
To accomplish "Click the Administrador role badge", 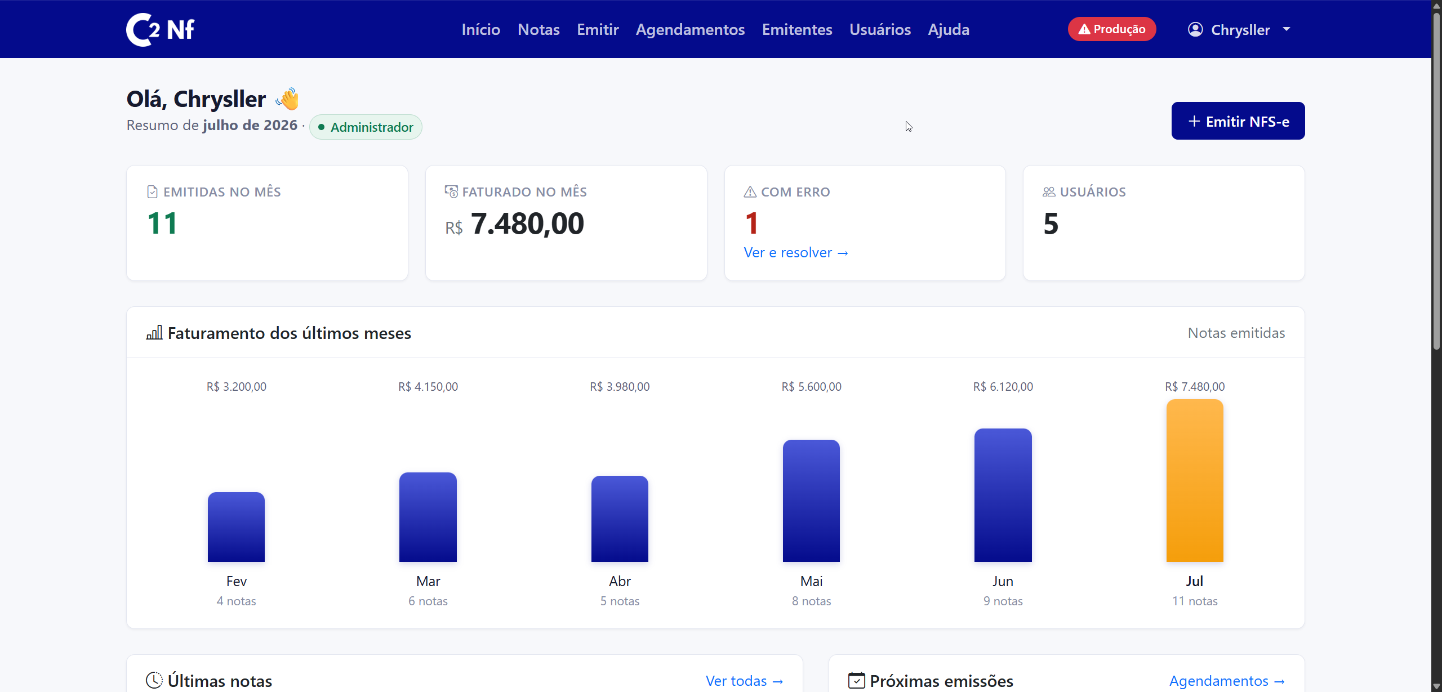I will pyautogui.click(x=366, y=127).
